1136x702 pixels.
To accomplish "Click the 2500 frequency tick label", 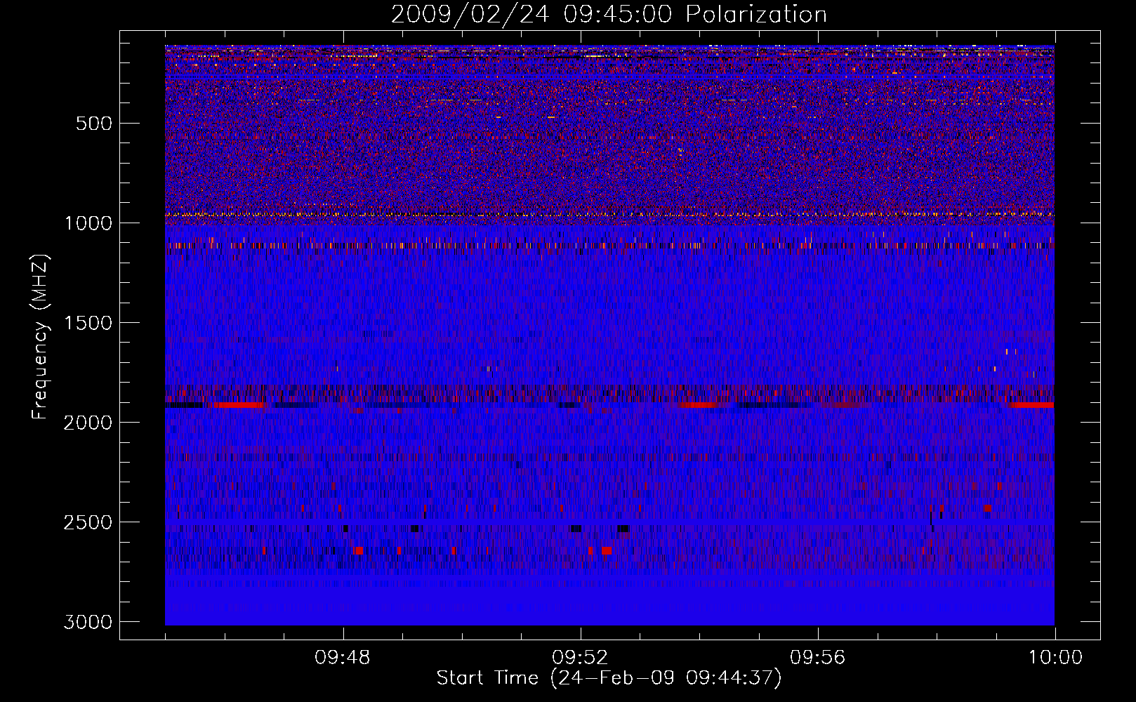I will tap(88, 522).
